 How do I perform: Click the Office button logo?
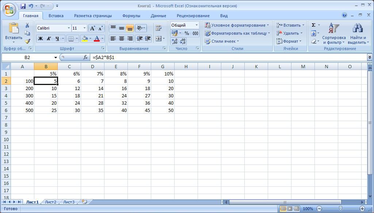point(9,9)
